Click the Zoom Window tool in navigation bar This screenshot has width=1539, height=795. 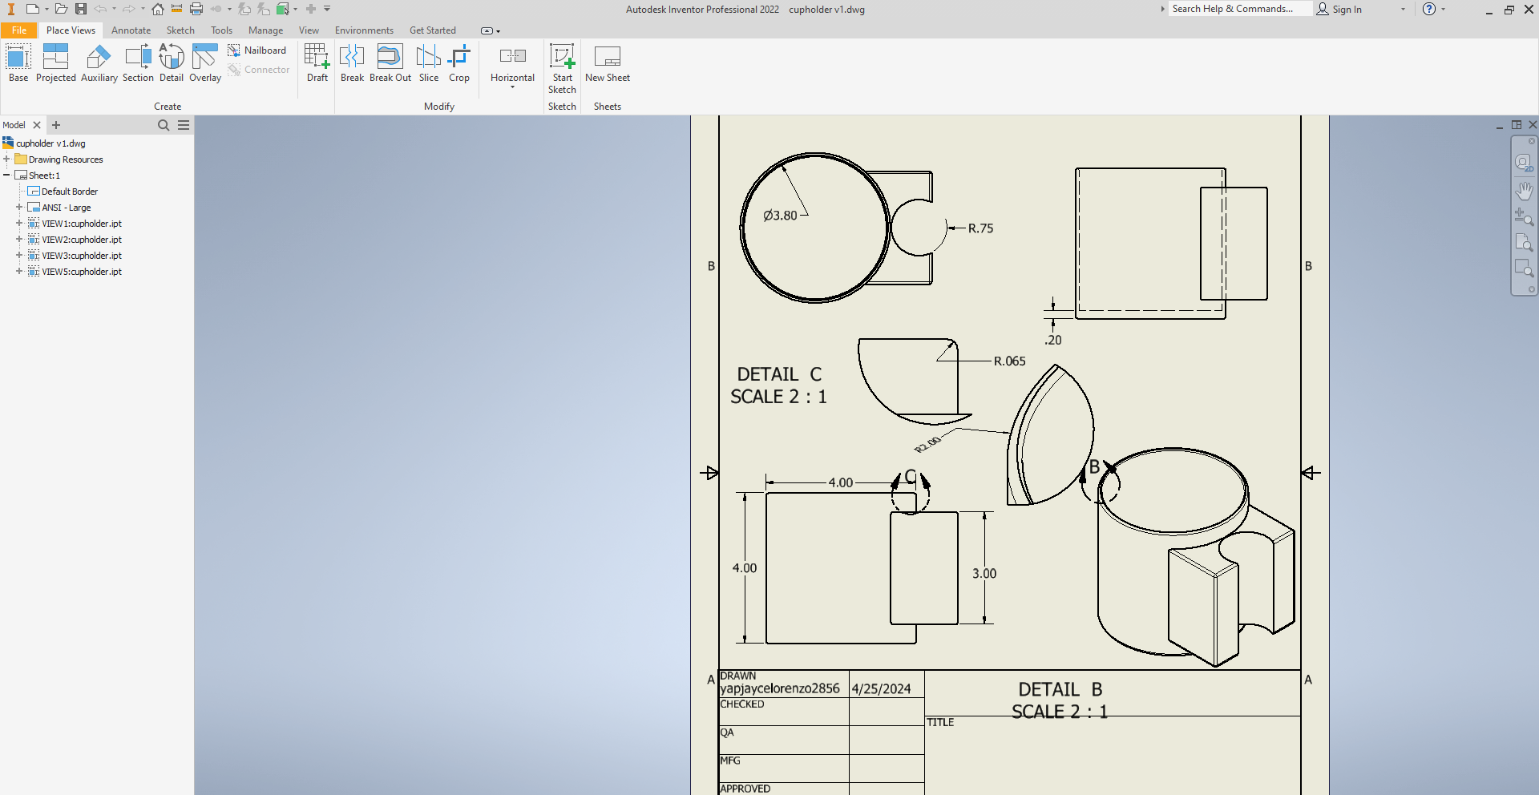pos(1524,268)
